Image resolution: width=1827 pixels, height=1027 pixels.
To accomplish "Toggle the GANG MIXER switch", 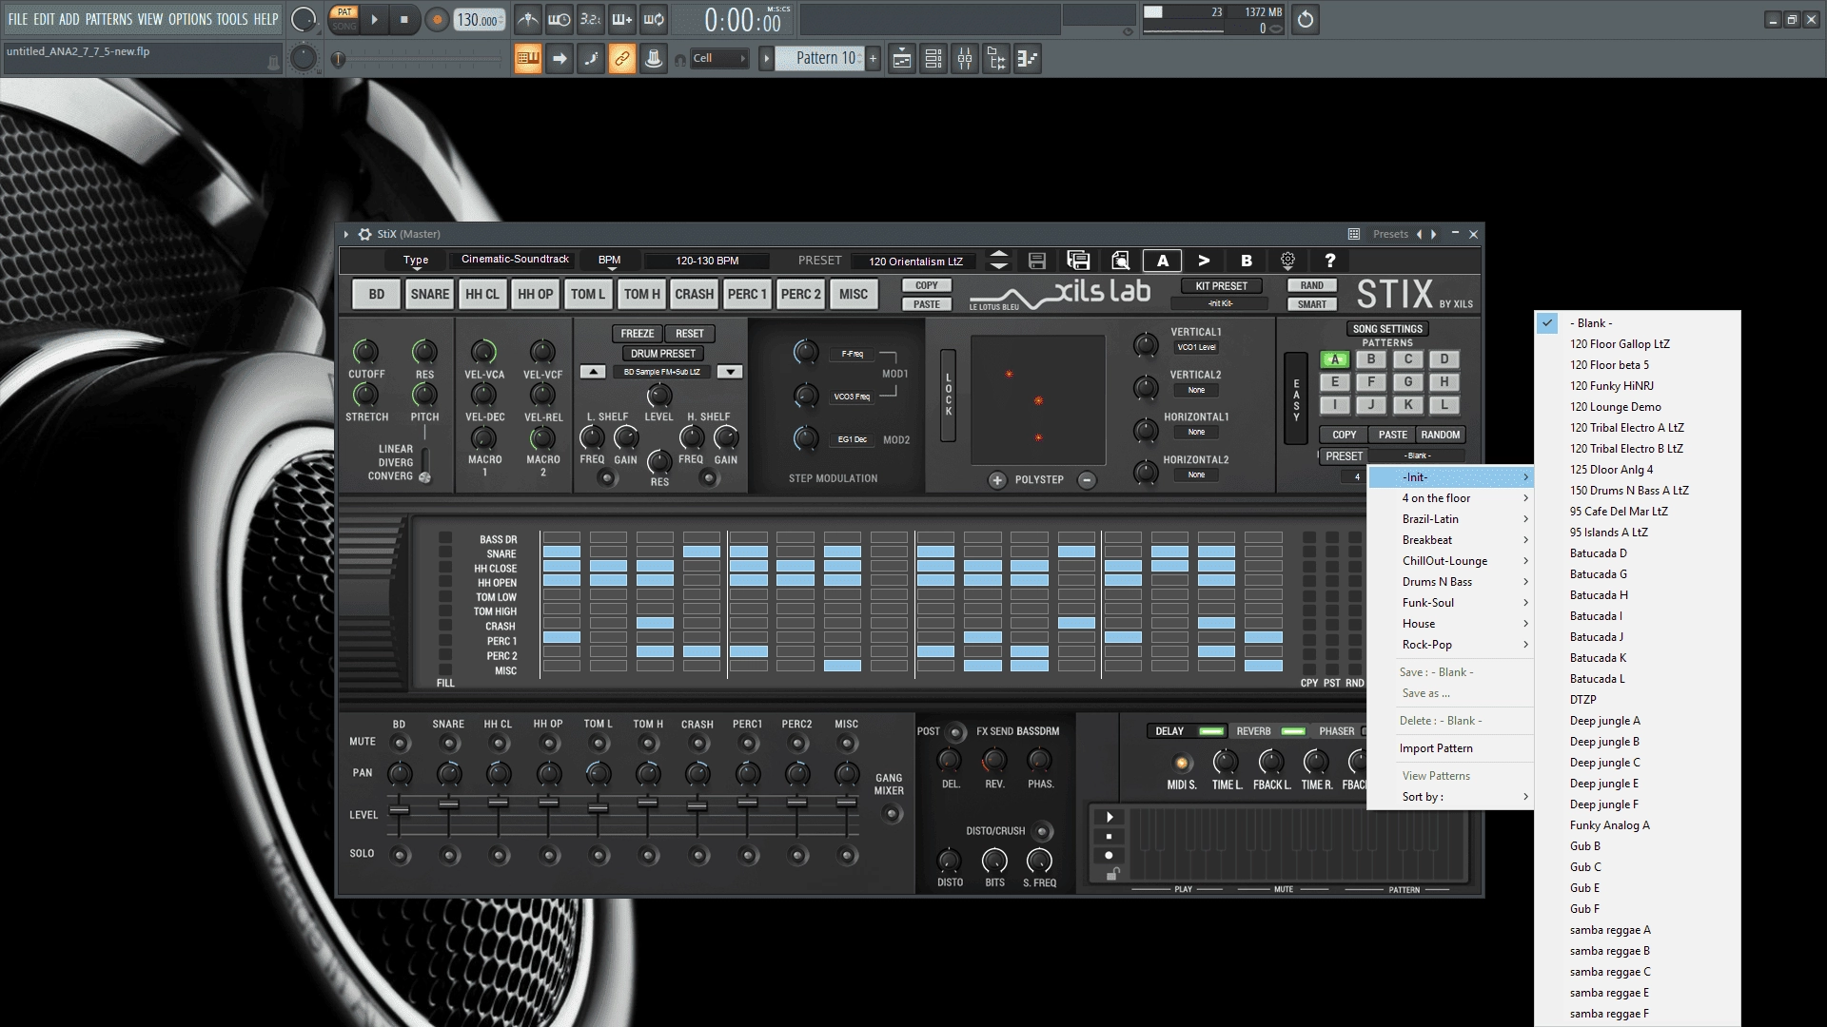I will tap(891, 814).
